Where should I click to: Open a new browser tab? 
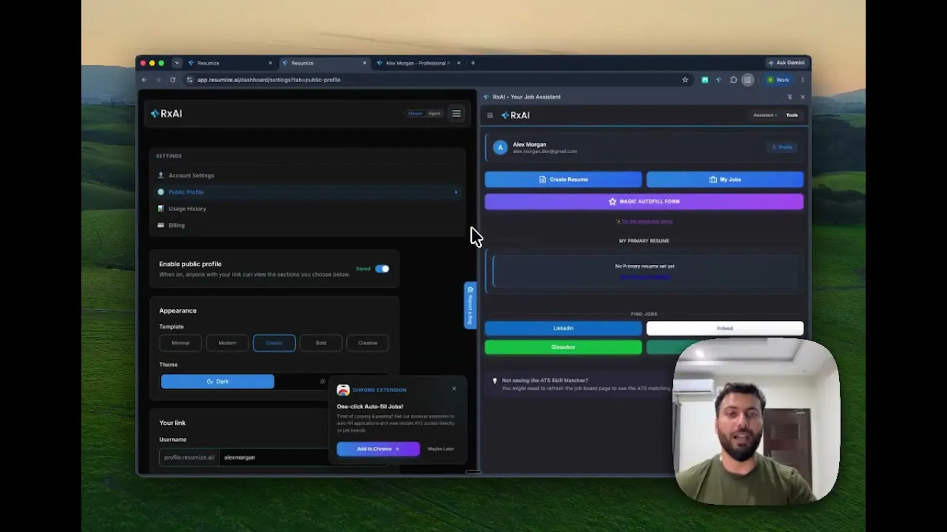[473, 63]
